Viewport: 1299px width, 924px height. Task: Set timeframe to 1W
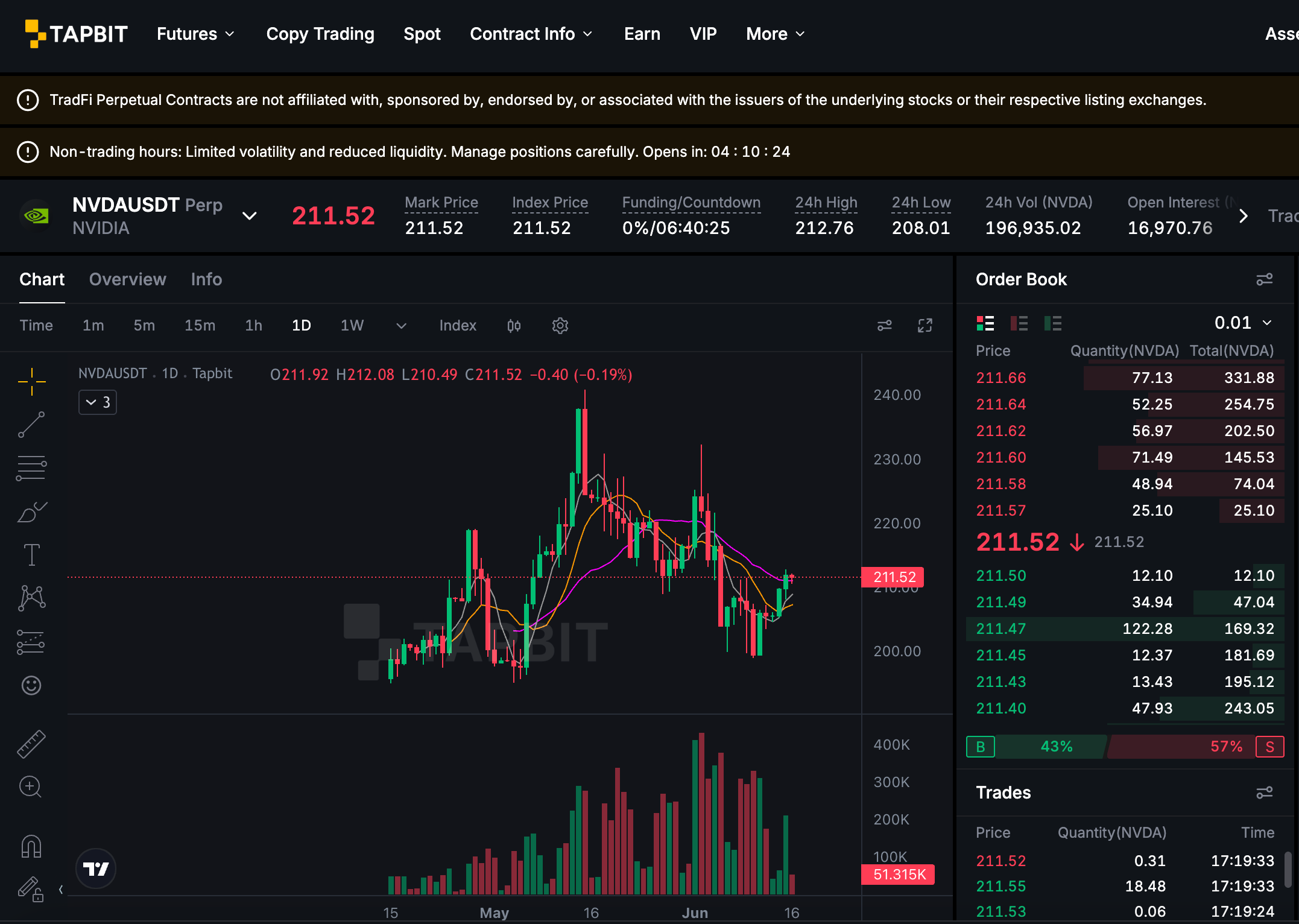(352, 326)
